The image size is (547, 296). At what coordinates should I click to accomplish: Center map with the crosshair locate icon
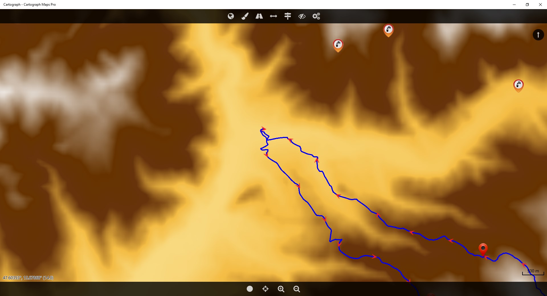pos(265,289)
